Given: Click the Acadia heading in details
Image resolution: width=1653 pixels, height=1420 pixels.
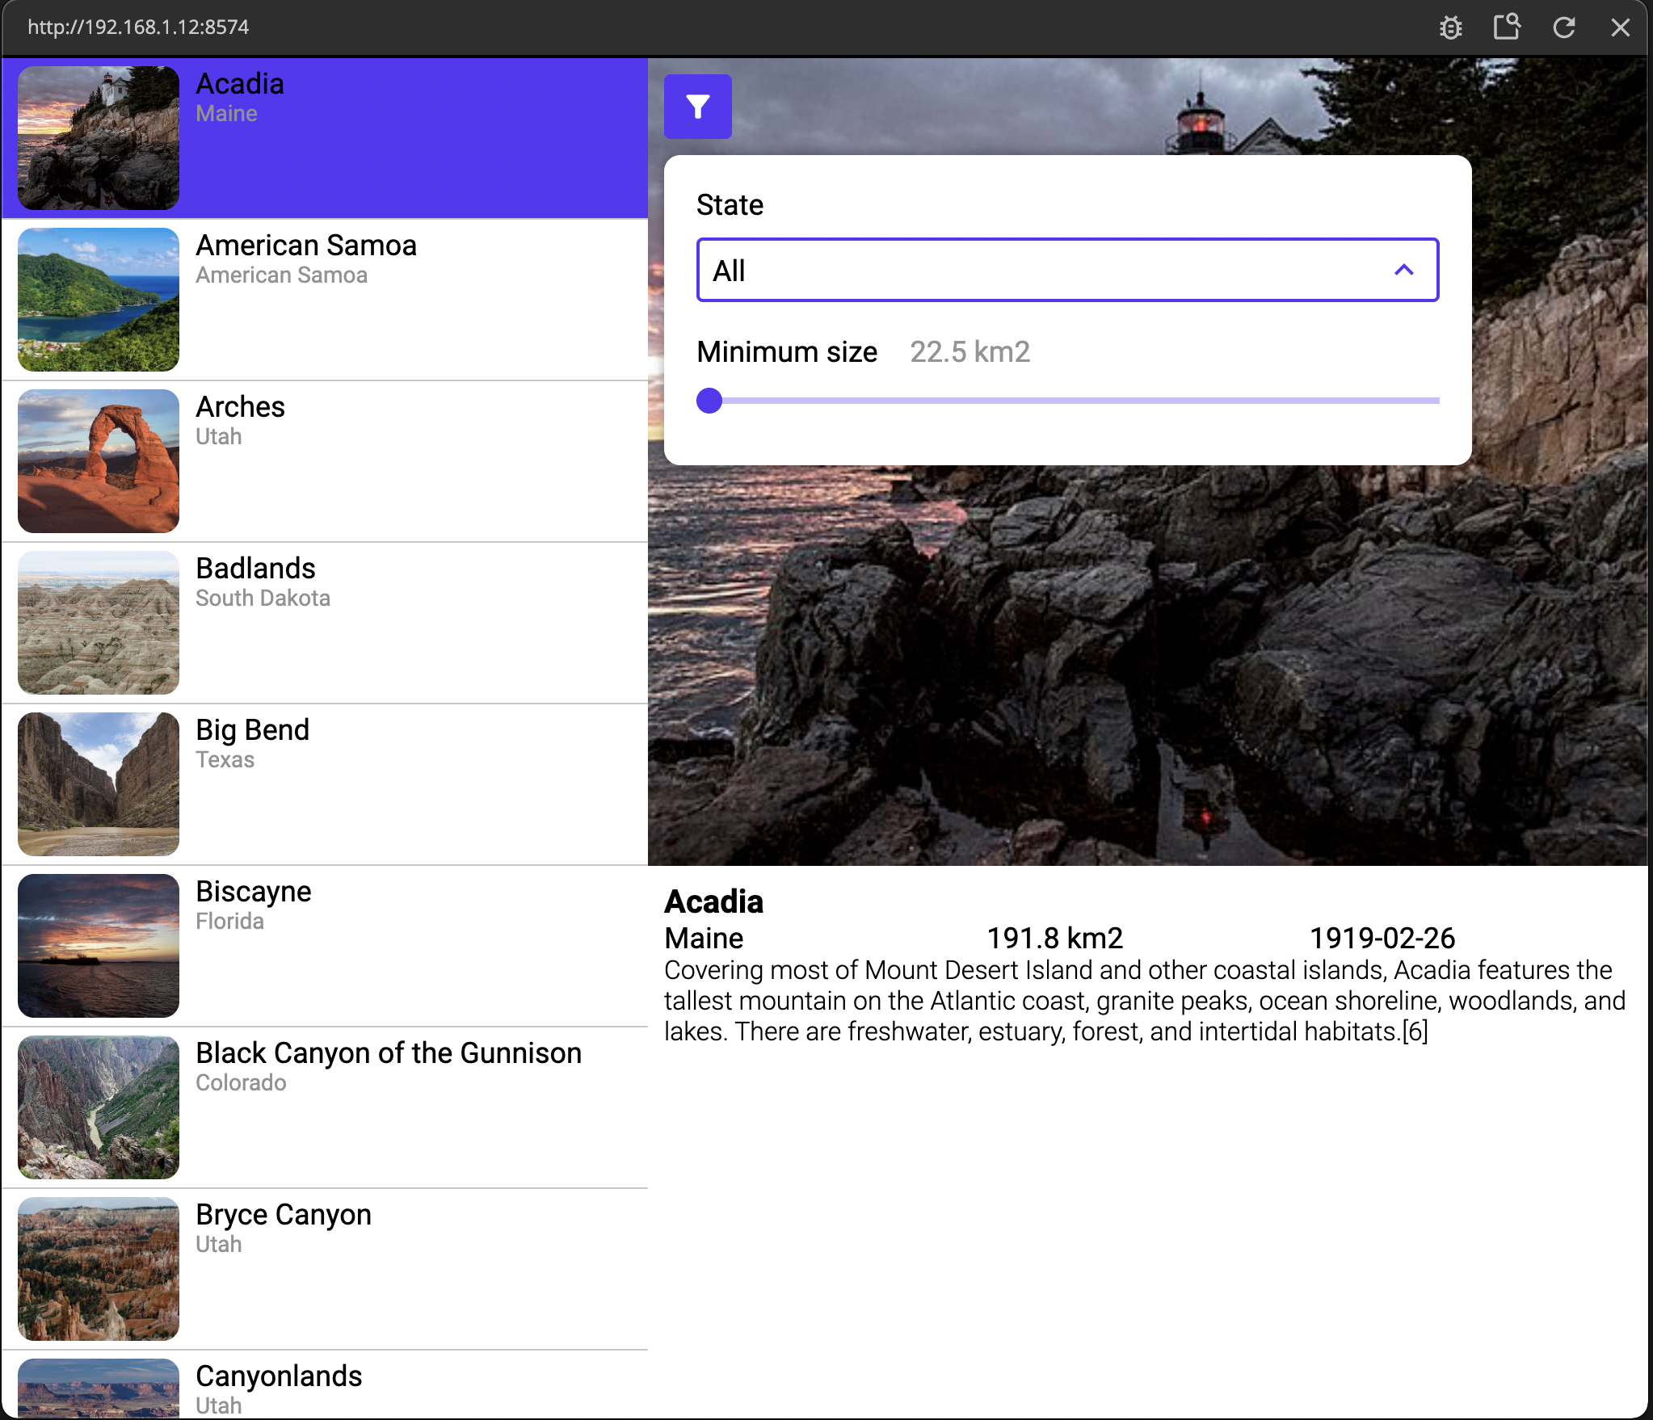Looking at the screenshot, I should click(713, 901).
